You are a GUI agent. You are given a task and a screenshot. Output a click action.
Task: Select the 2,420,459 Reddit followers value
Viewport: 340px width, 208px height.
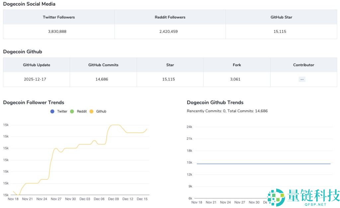170,32
